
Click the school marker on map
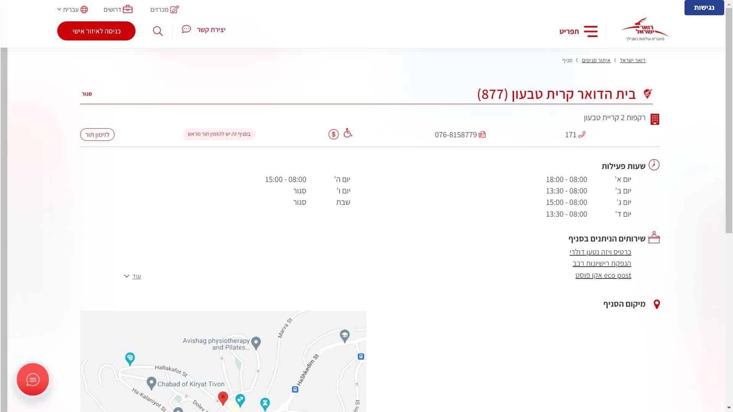point(345,336)
